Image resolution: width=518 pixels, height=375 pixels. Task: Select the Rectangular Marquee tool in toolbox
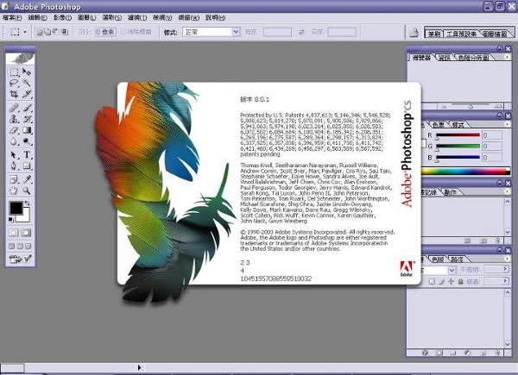(14, 72)
